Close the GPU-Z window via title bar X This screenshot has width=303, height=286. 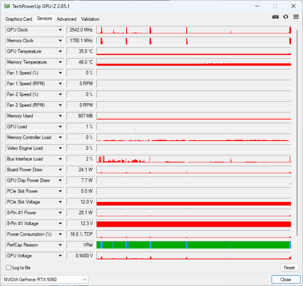[293, 6]
